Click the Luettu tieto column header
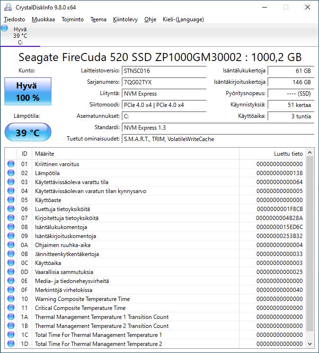The height and width of the screenshot is (353, 319). pyautogui.click(x=272, y=153)
